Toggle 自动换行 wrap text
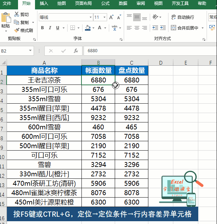217x224 pixels. (x=183, y=17)
